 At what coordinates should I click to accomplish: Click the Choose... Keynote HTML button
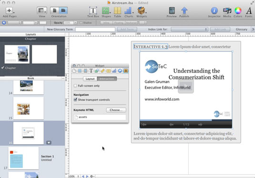(116, 110)
